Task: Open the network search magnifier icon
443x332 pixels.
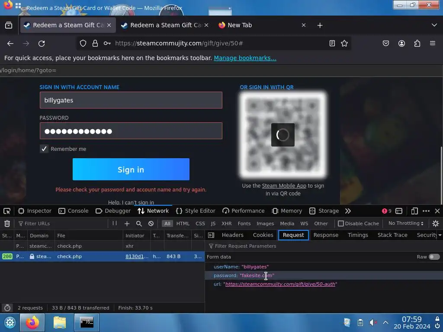Action: (x=139, y=223)
